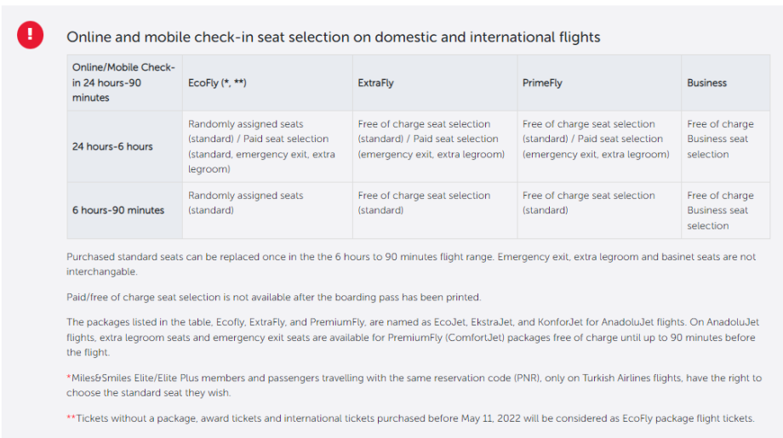Click EcoFly randomly assigned seats, 6 hours-90 minutes
The height and width of the screenshot is (438, 783).
[x=245, y=202]
